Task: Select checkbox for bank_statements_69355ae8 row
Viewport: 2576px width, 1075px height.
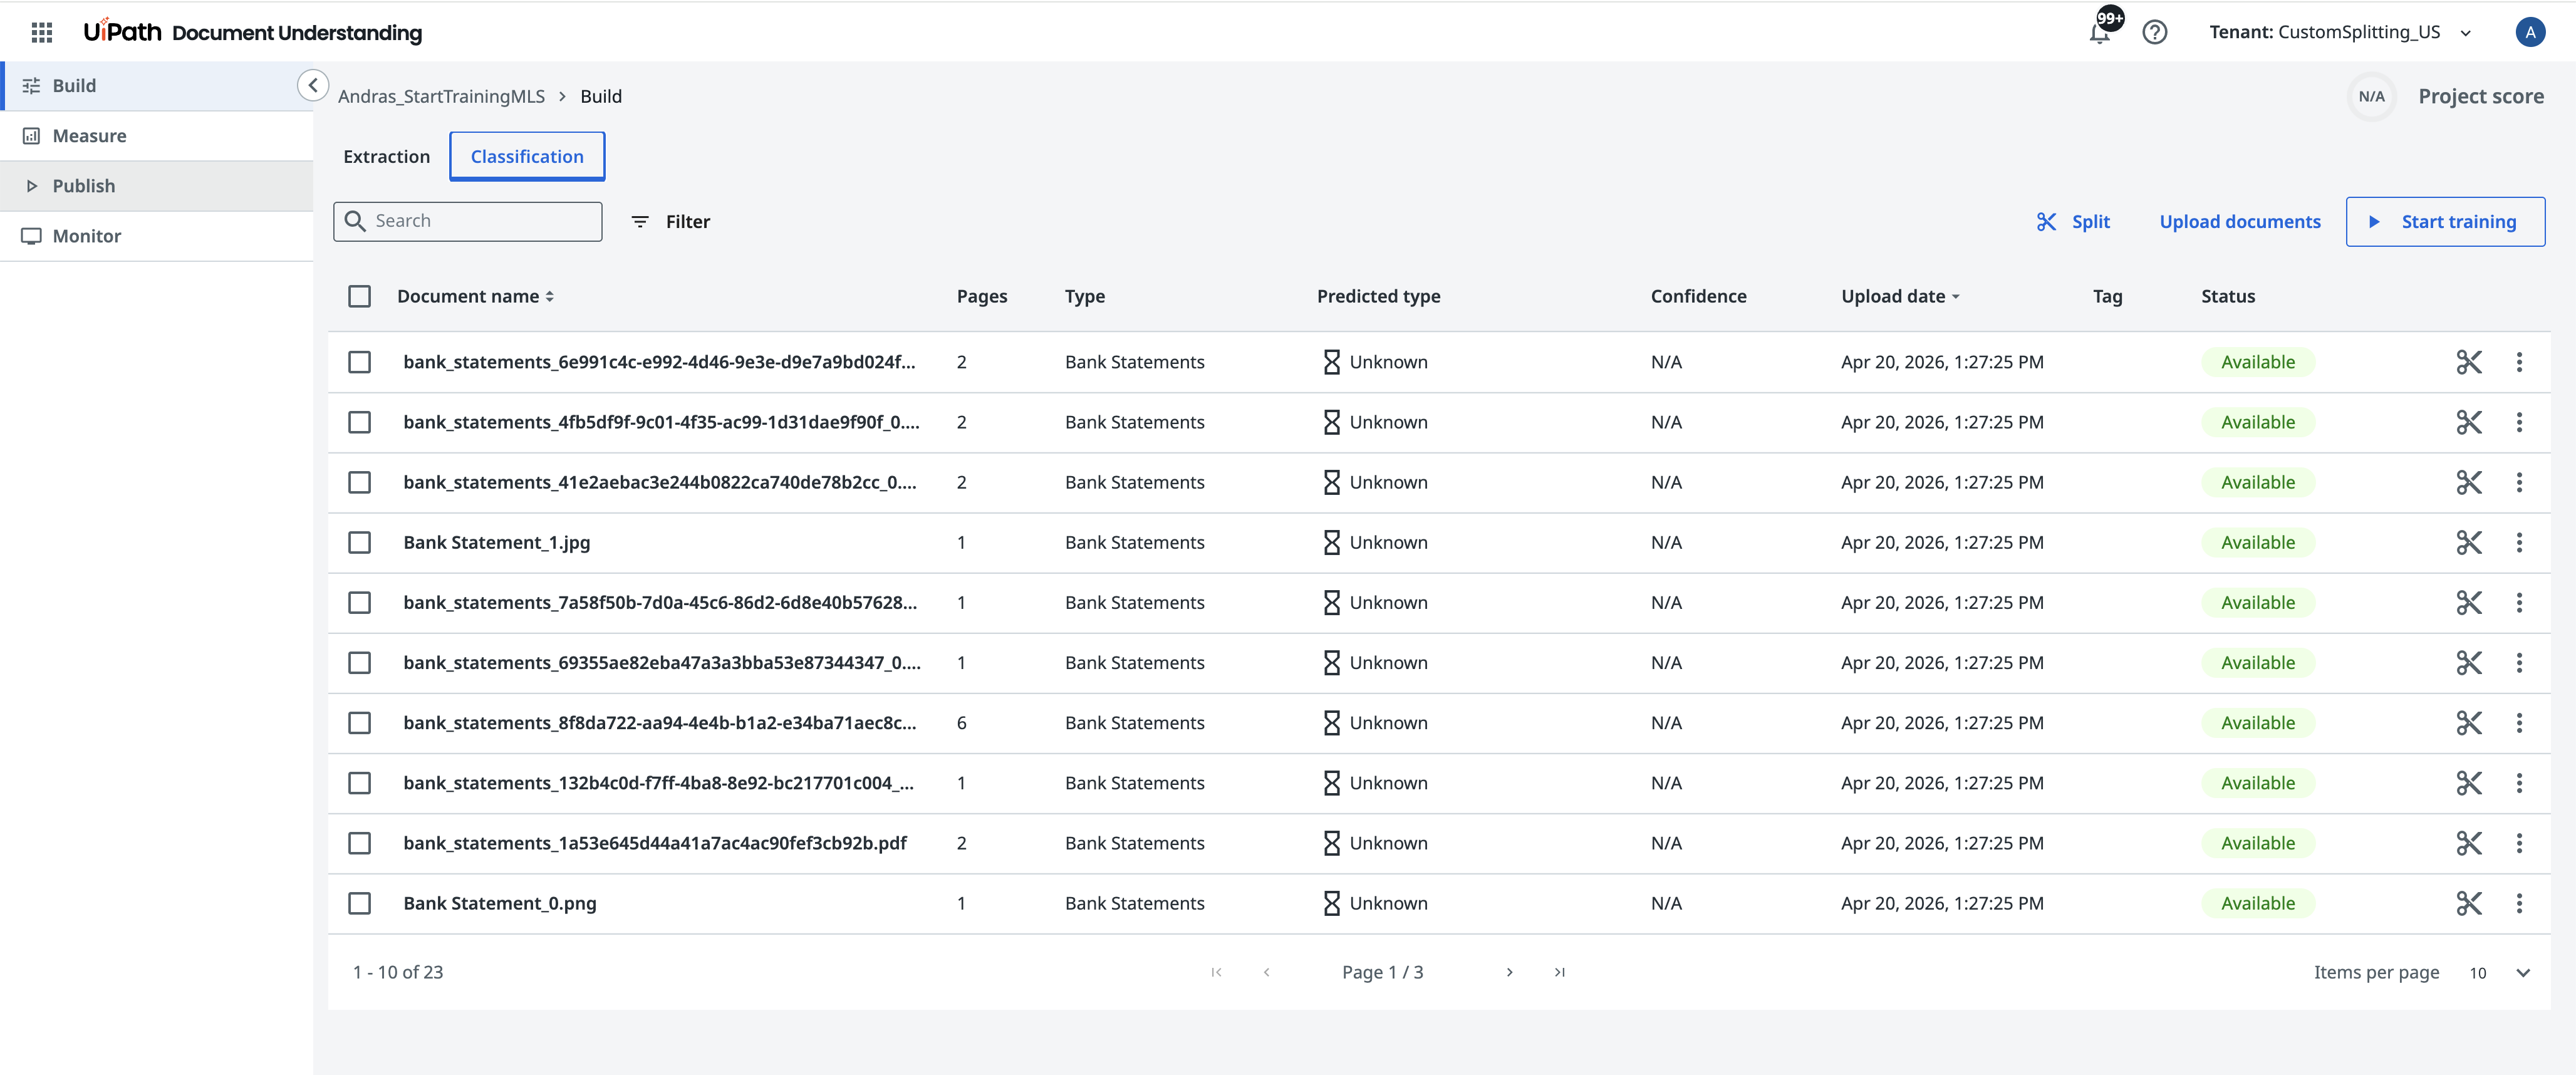Action: click(359, 662)
